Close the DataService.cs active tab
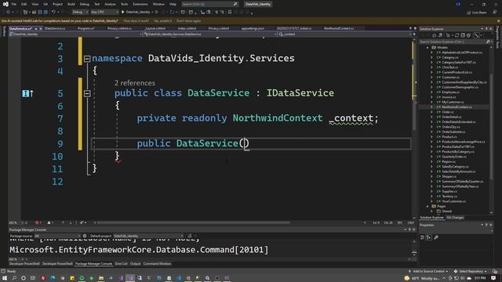502x282 pixels. pos(41,29)
